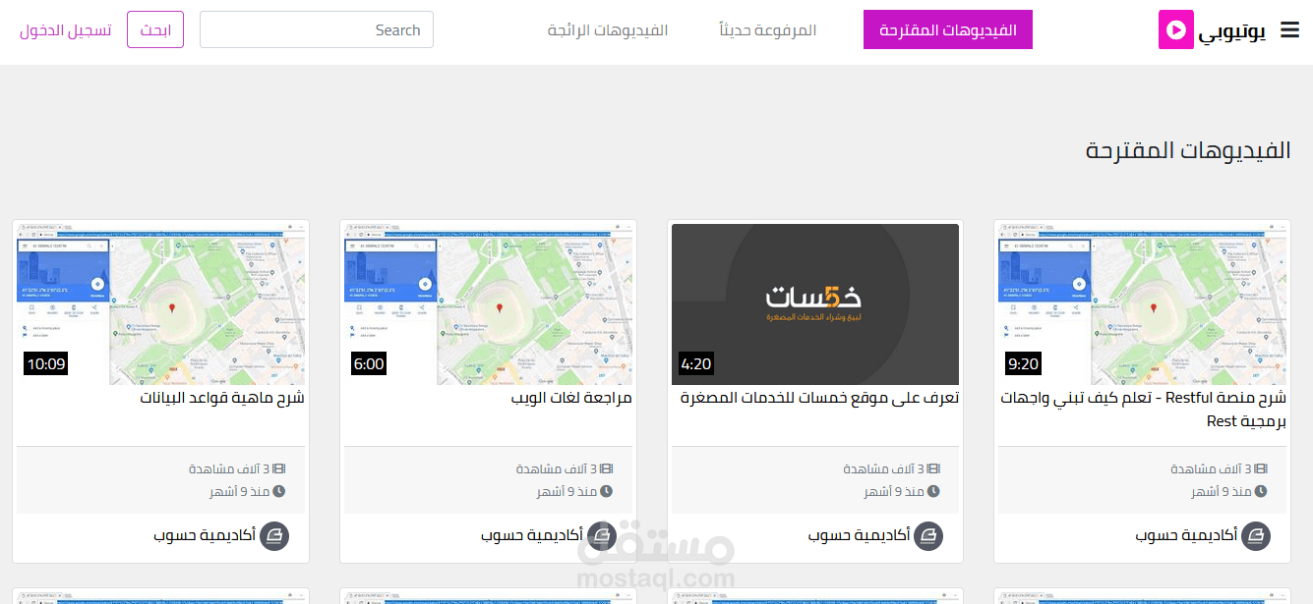The height and width of the screenshot is (604, 1313).
Task: Click title شرح منصة Restful
Action: [1144, 410]
